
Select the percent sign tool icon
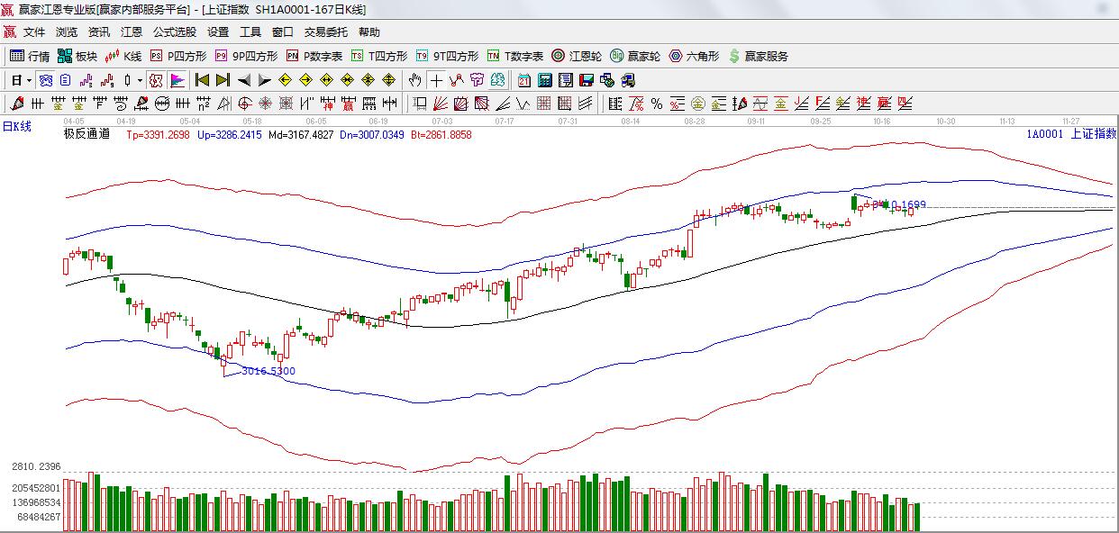click(656, 104)
